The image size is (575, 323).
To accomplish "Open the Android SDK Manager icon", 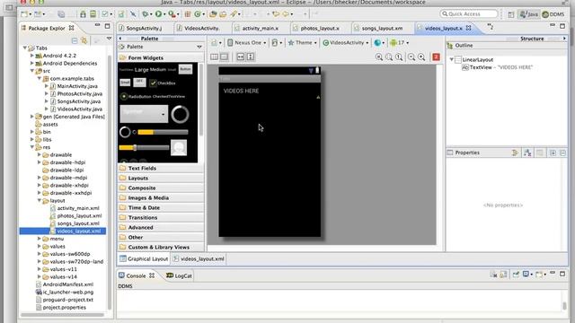I will coord(83,14).
